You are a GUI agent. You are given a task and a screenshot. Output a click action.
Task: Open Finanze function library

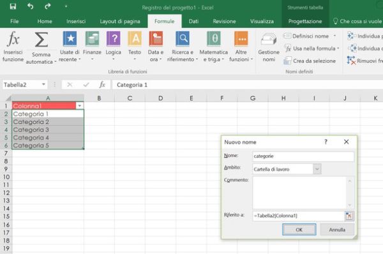[92, 47]
